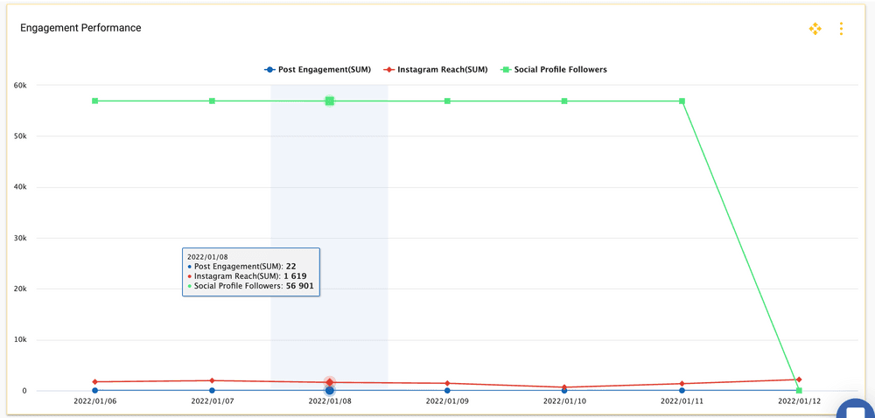Open the chat widget in bottom-right corner
The height and width of the screenshot is (418, 875).
(855, 411)
